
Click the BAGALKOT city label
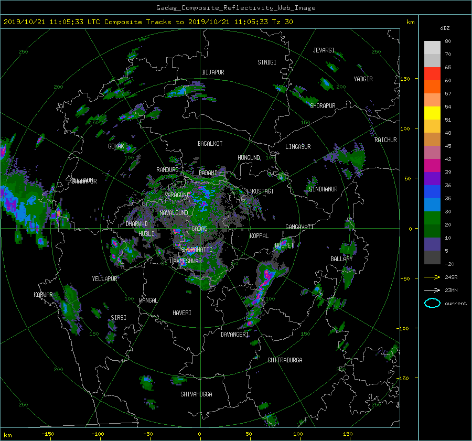pyautogui.click(x=210, y=144)
